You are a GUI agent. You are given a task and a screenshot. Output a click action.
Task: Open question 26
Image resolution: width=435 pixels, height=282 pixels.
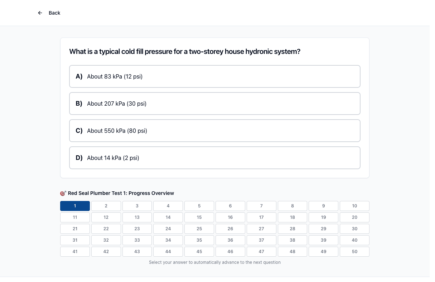pos(230,229)
